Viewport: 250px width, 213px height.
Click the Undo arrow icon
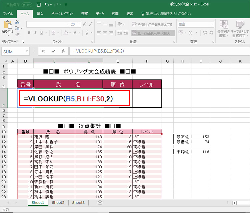pyautogui.click(x=47, y=5)
